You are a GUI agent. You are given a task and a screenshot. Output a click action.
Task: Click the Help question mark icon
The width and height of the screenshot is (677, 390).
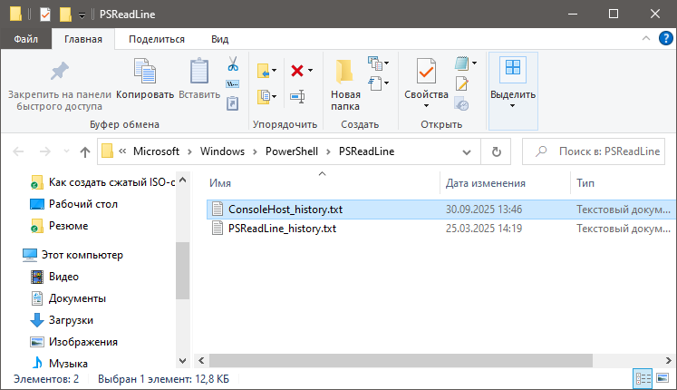[x=665, y=39]
